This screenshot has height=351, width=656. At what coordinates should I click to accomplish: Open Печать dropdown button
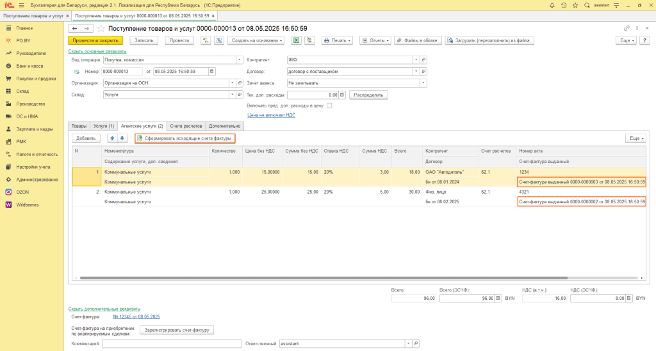(337, 40)
